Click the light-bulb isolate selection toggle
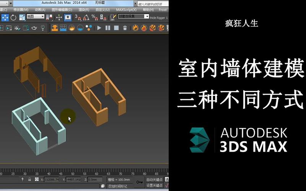Screen dimensions: 306x191 point(23,179)
